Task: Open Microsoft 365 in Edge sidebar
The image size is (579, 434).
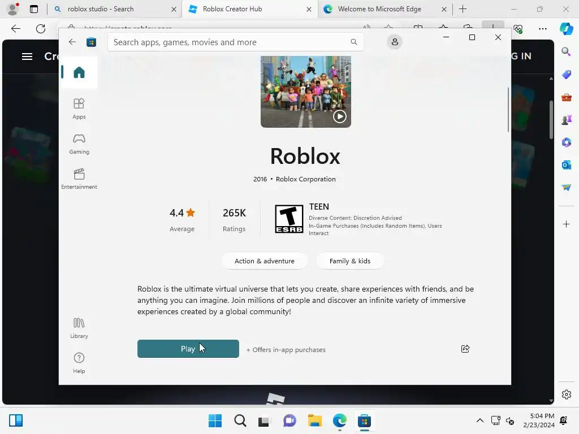Action: click(x=566, y=142)
